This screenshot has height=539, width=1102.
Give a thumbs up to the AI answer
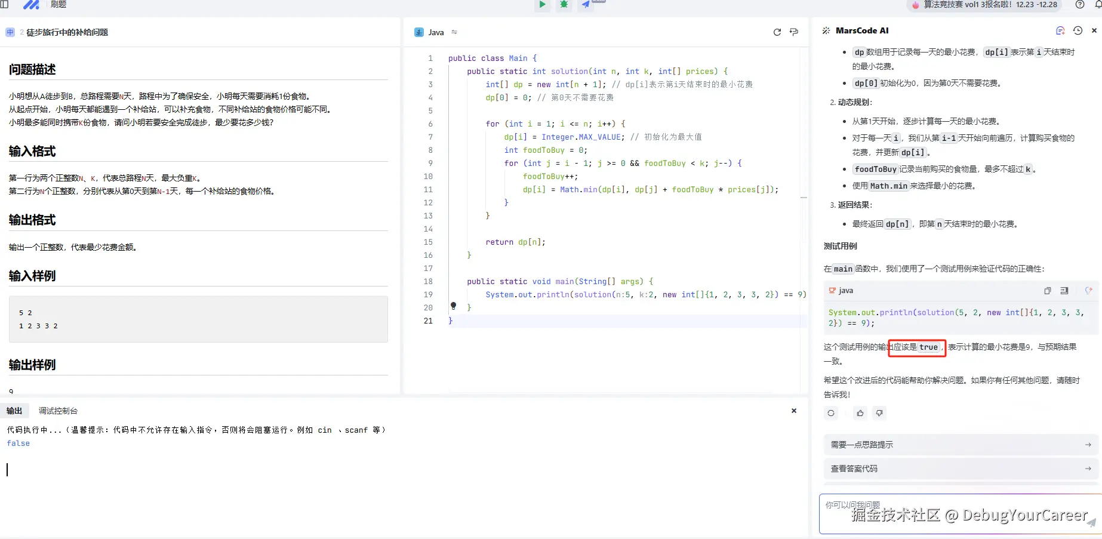click(860, 413)
